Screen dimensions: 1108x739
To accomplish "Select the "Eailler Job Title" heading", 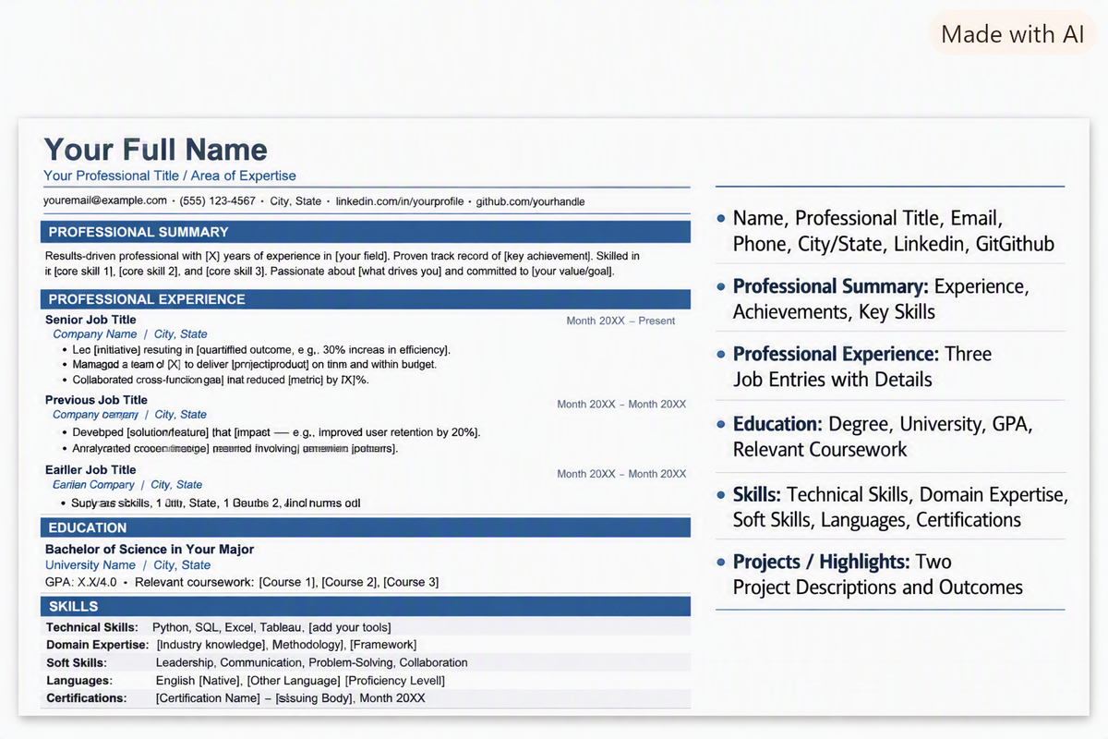I will tap(90, 470).
